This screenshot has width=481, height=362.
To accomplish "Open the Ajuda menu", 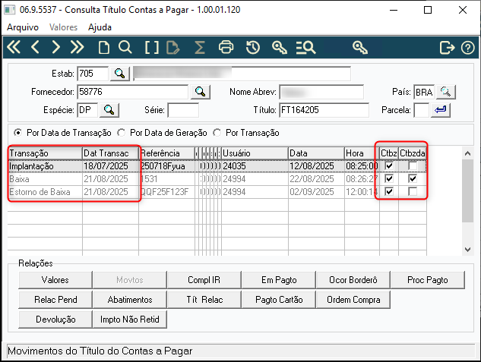I will tap(100, 27).
